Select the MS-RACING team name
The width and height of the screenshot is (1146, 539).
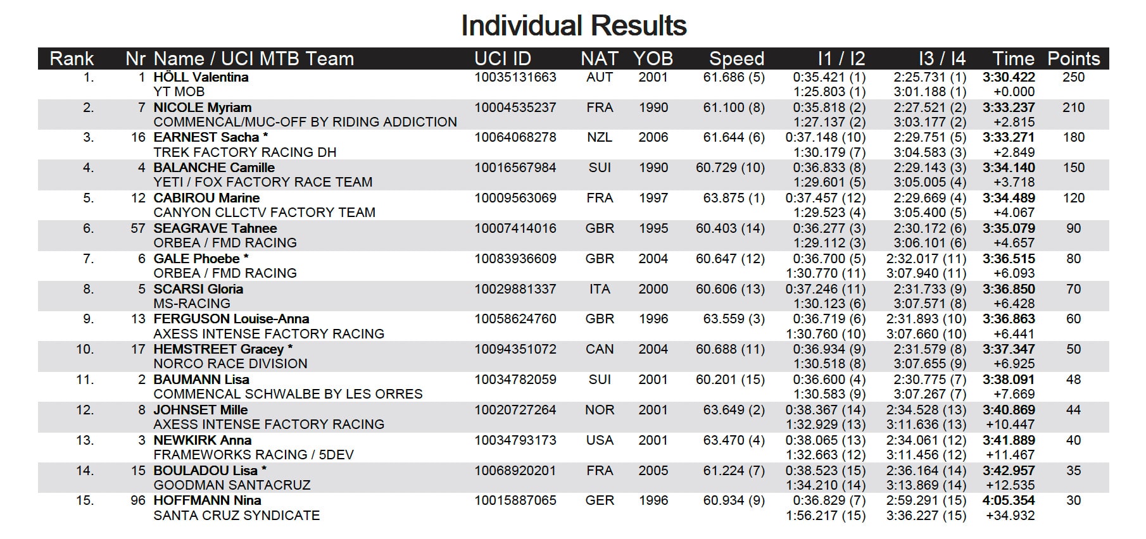click(192, 304)
